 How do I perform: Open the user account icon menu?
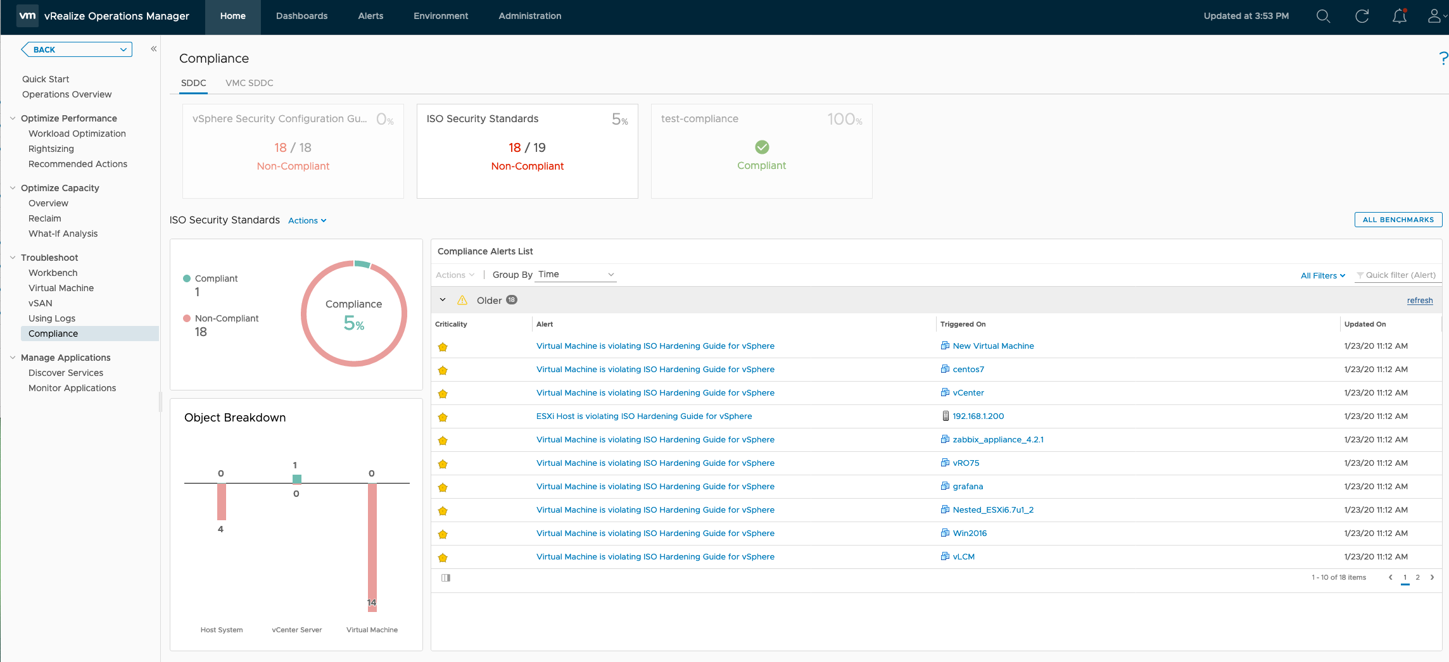tap(1435, 16)
